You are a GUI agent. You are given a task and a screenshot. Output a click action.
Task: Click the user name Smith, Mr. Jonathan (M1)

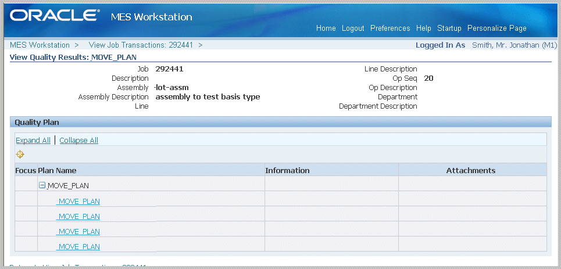(x=515, y=45)
